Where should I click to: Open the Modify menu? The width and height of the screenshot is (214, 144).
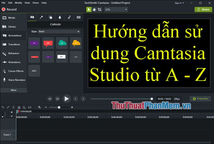[x=18, y=3]
